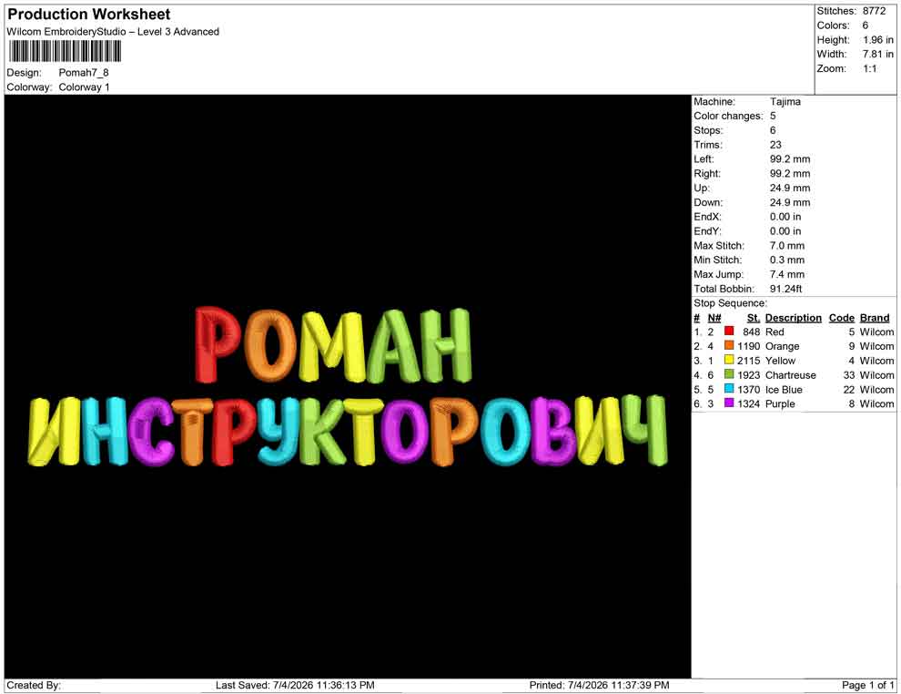Click the 'Red' description in stop sequence
This screenshot has height=694, width=901.
774,332
